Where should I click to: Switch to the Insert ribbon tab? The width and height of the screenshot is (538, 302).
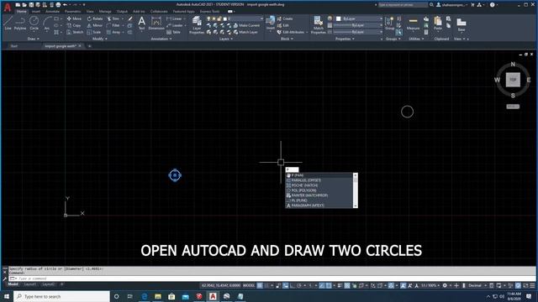[35, 11]
